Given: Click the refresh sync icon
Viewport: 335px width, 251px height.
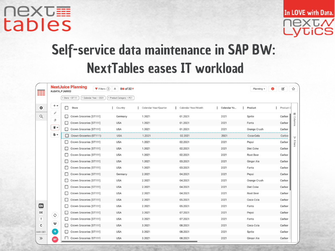Looking at the screenshot, I should (x=55, y=215).
